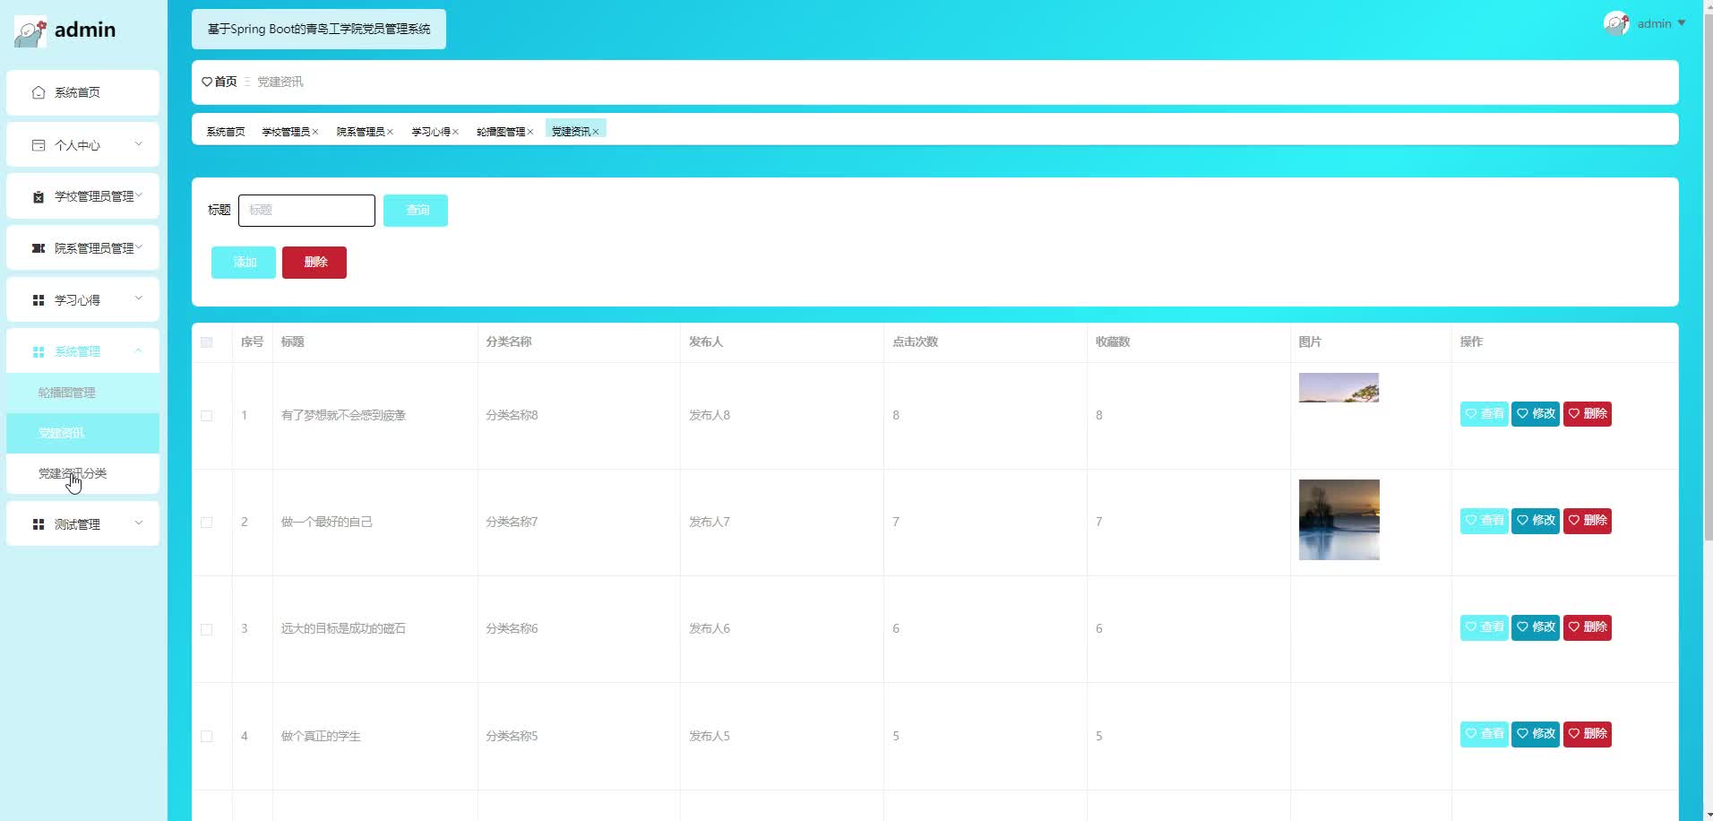This screenshot has width=1713, height=821.
Task: Expand the 个人中心 menu chevron
Action: tap(139, 143)
